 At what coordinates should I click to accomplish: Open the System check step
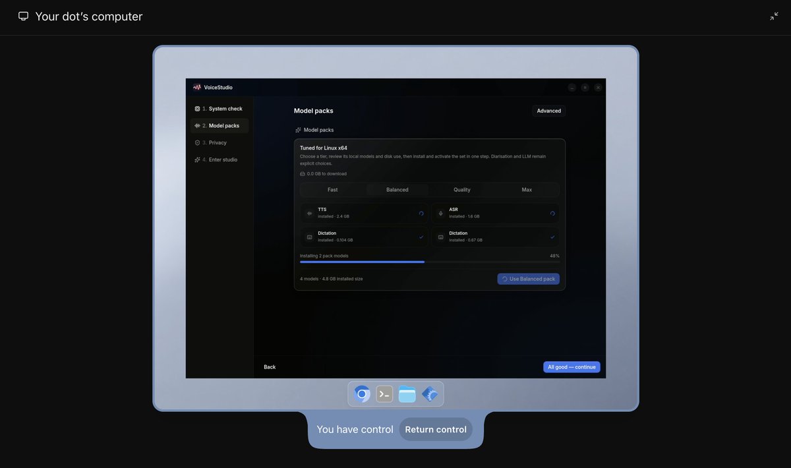219,109
